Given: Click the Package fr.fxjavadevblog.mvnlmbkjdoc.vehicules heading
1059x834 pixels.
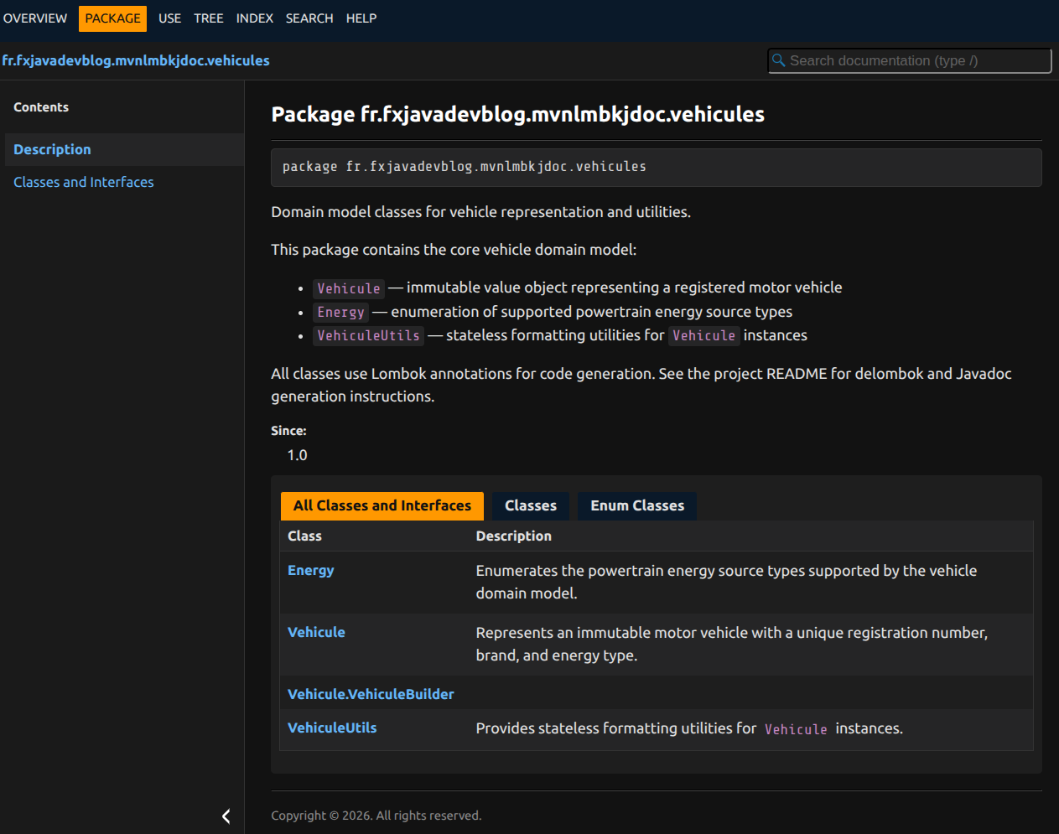Looking at the screenshot, I should coord(518,114).
